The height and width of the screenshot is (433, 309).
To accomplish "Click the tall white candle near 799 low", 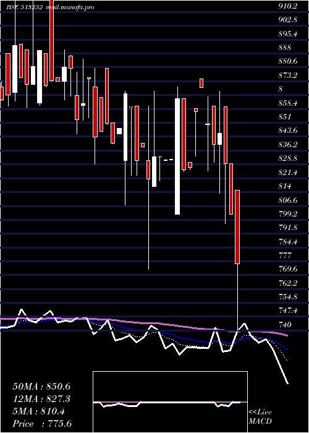I will point(177,156).
